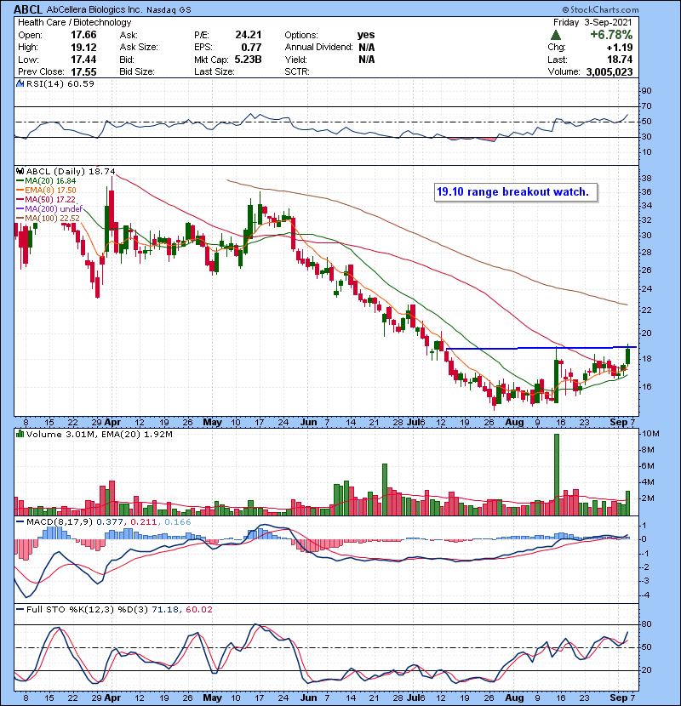Screen dimensions: 681x706
Task: Select the High value 19.12
Action: click(83, 47)
